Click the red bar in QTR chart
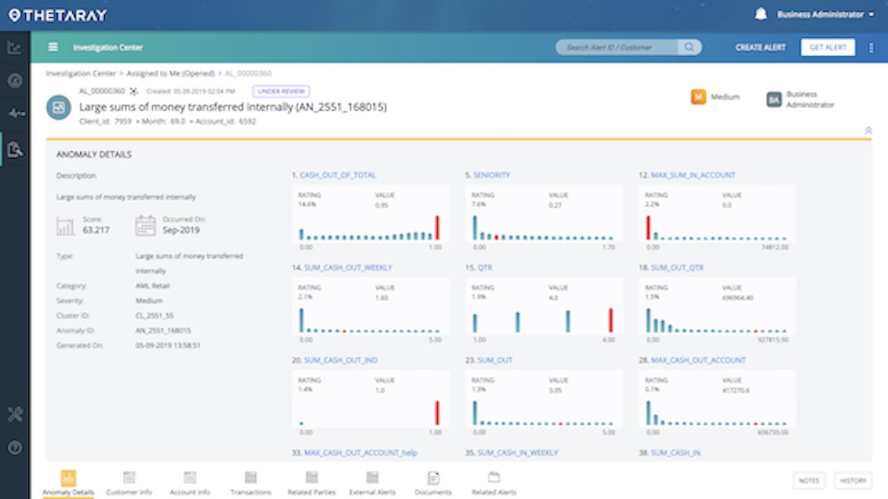This screenshot has width=888, height=499. (610, 320)
